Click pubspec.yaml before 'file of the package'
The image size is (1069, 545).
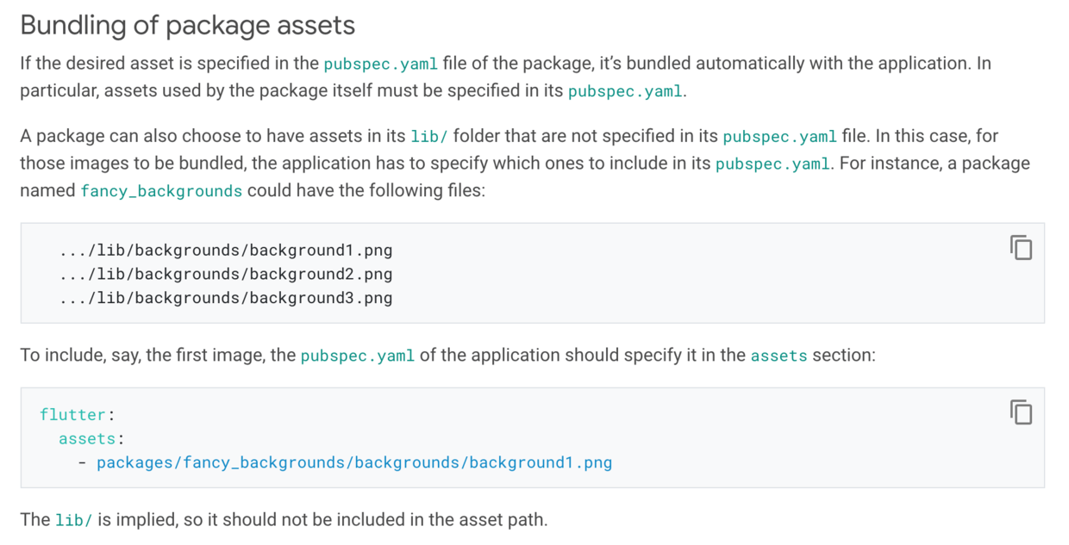[x=381, y=64]
